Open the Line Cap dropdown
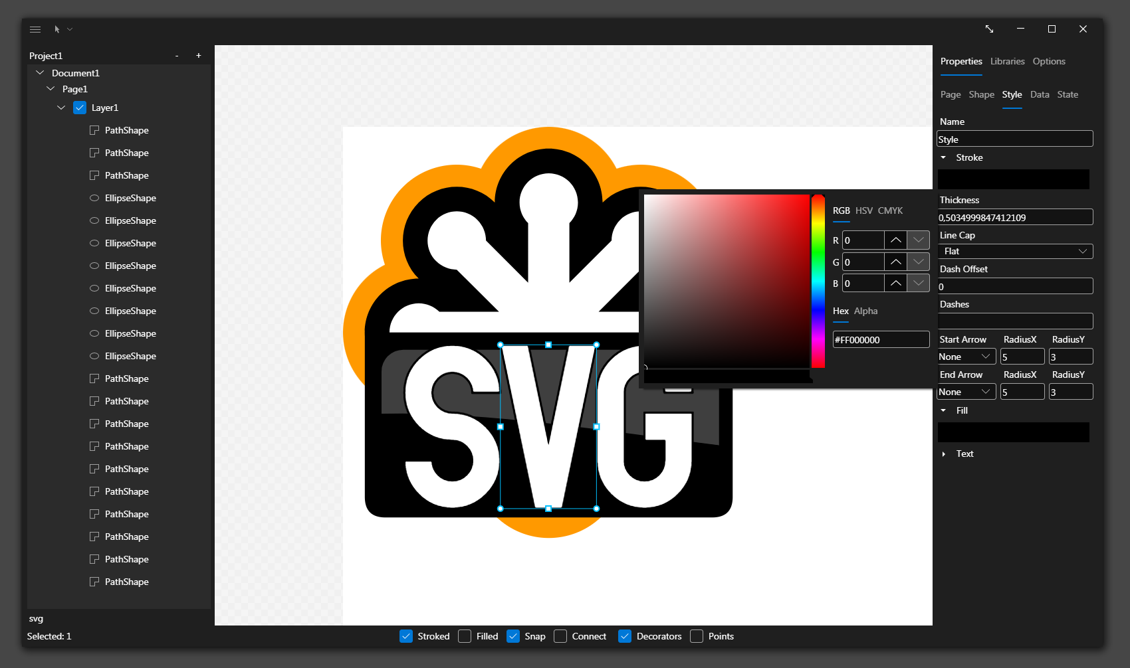 click(1015, 251)
